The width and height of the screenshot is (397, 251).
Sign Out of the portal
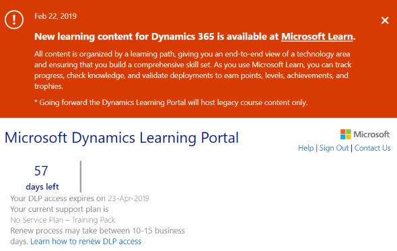pyautogui.click(x=334, y=148)
